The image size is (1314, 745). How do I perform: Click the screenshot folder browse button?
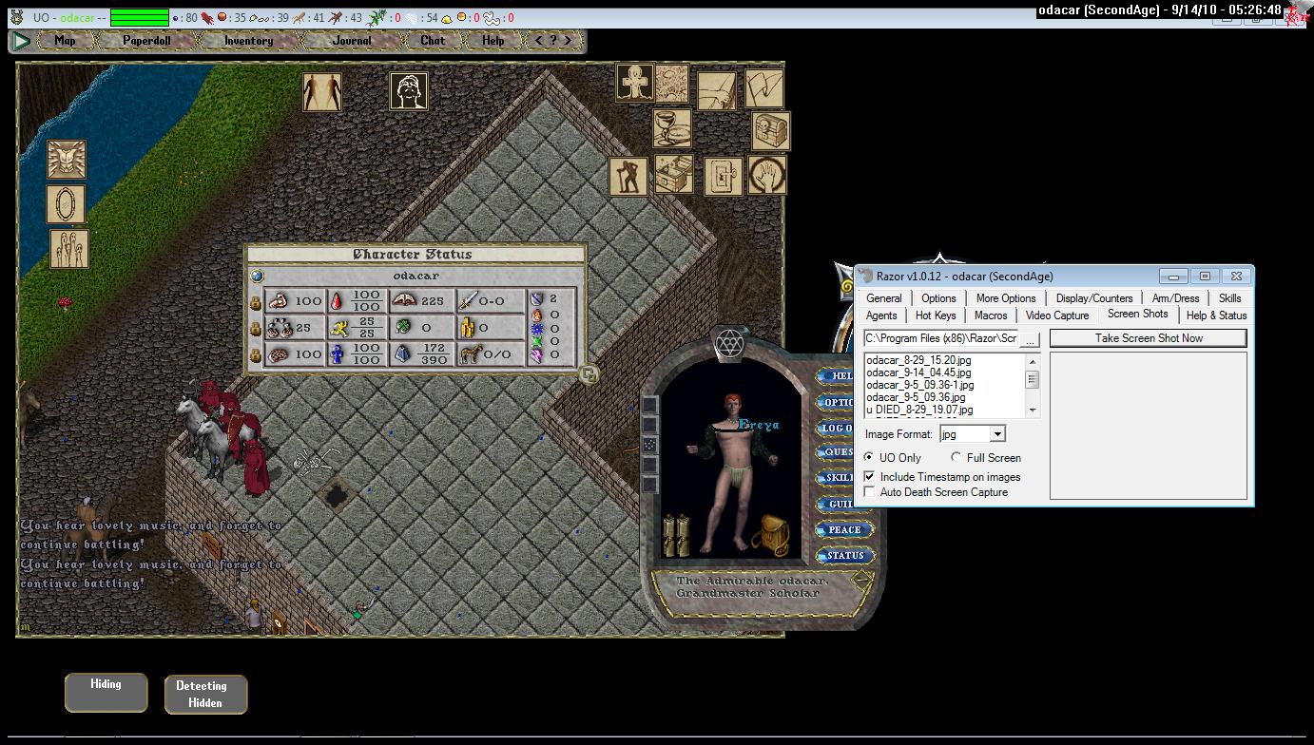[x=1030, y=339]
